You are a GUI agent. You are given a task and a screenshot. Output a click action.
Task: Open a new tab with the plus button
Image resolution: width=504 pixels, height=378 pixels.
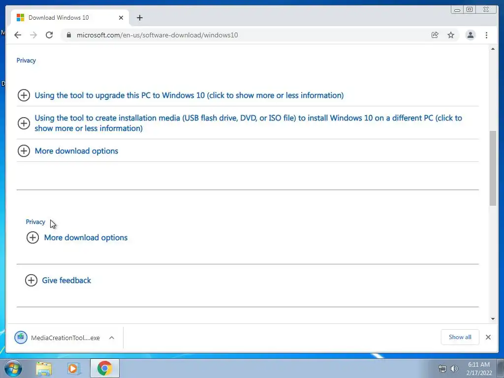pos(139,18)
